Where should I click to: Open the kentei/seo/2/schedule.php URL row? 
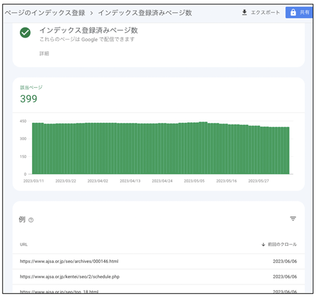(x=158, y=277)
